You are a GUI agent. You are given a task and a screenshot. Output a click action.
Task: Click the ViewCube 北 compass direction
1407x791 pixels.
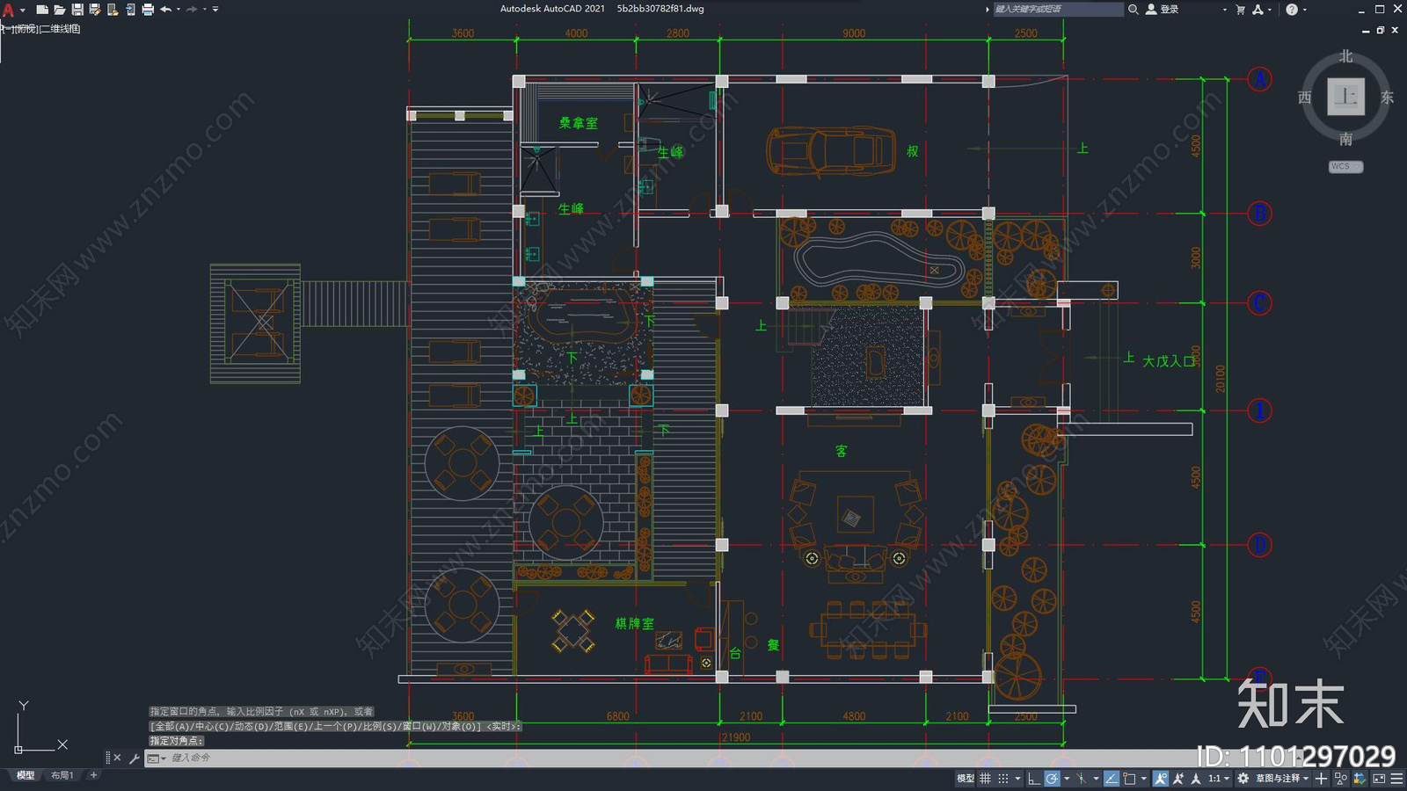tap(1345, 56)
